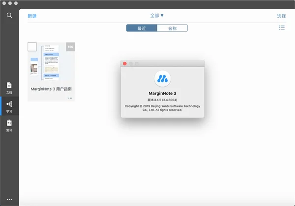Click the MarginNote 3 name in dialog

[162, 93]
